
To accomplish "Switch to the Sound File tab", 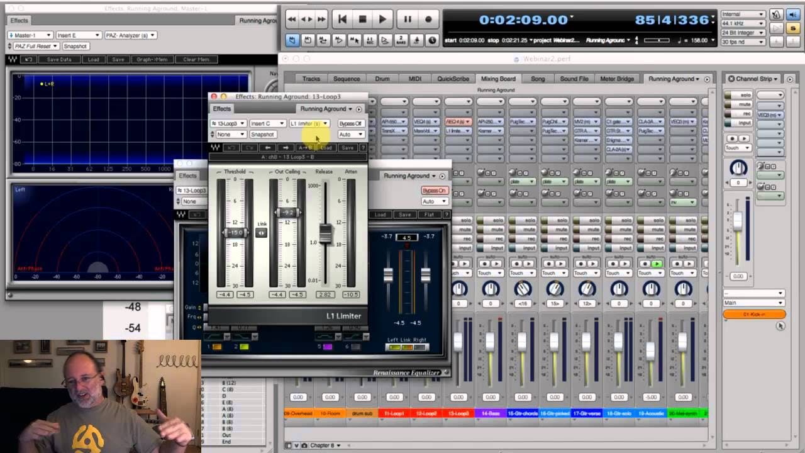I will pos(574,79).
